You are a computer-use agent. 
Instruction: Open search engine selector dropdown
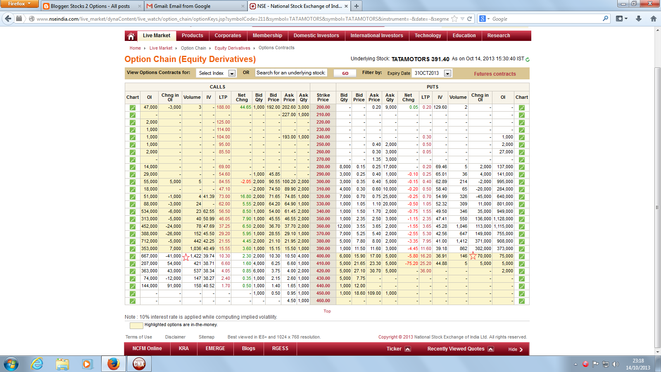(484, 19)
